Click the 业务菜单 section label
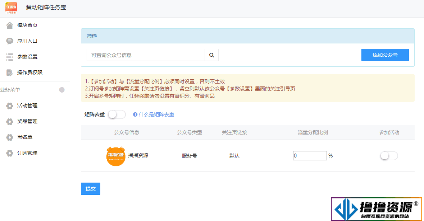This screenshot has height=221, width=424. point(10,90)
